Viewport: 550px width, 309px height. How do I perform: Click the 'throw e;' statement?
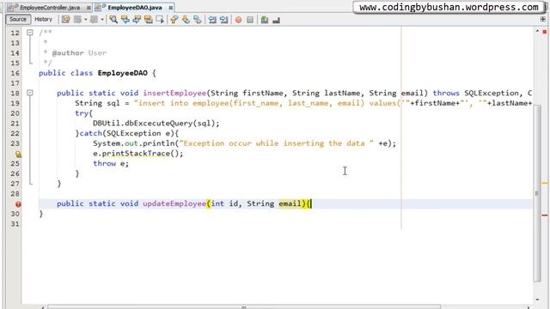pyautogui.click(x=111, y=164)
